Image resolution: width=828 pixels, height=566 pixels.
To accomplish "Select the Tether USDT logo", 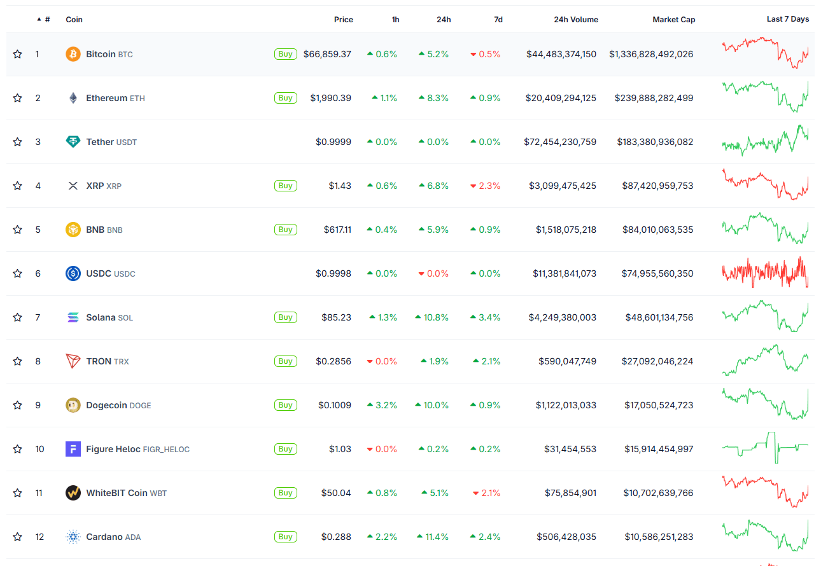I will [72, 142].
